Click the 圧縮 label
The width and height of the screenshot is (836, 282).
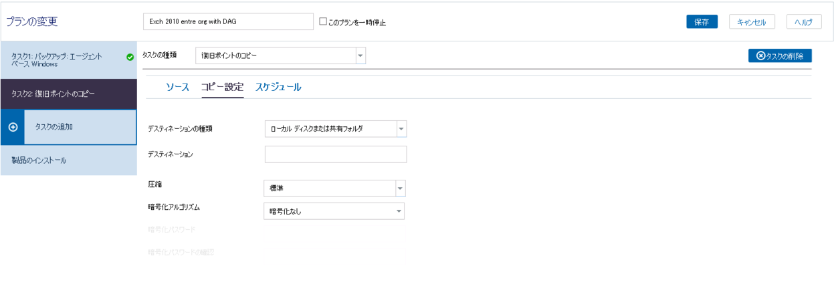pyautogui.click(x=154, y=183)
